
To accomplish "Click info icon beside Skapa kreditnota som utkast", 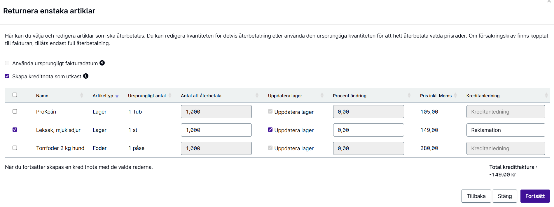I will (86, 76).
